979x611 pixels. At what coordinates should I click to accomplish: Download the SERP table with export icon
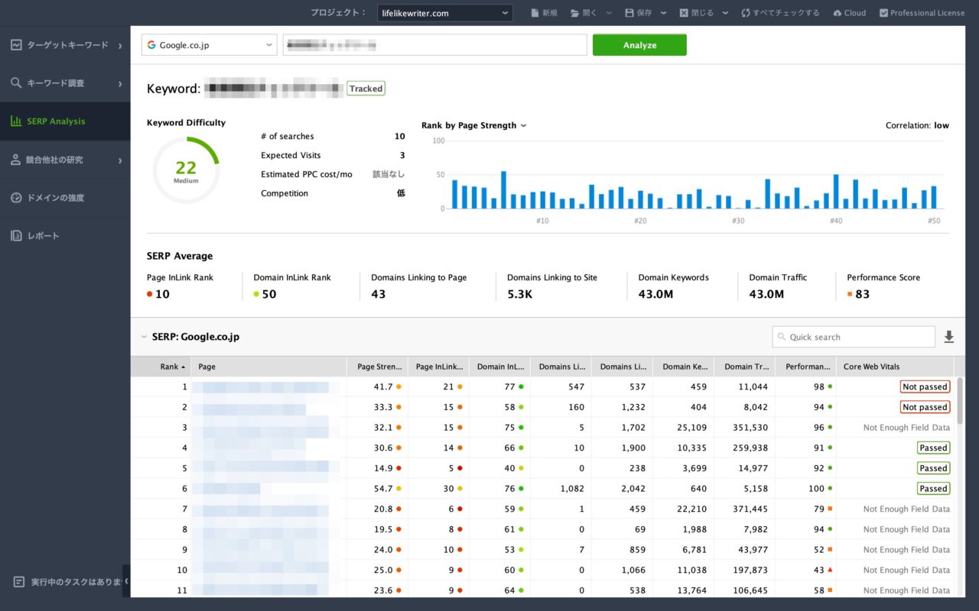pos(949,336)
